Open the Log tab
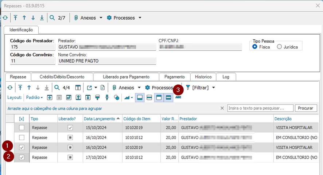Viewport: 323px width, 175px height. [x=226, y=77]
